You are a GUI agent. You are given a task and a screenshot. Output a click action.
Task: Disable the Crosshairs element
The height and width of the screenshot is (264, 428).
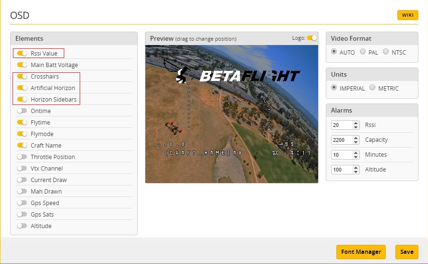[22, 76]
